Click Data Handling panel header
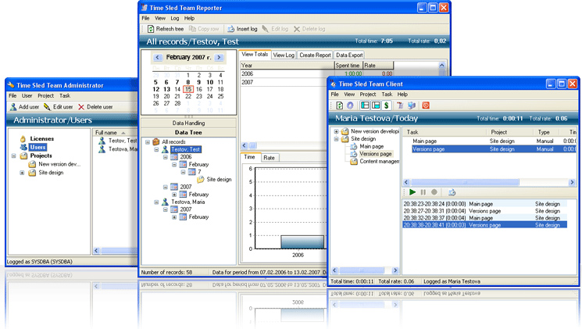Viewport: 582px width, 329px height. (188, 123)
